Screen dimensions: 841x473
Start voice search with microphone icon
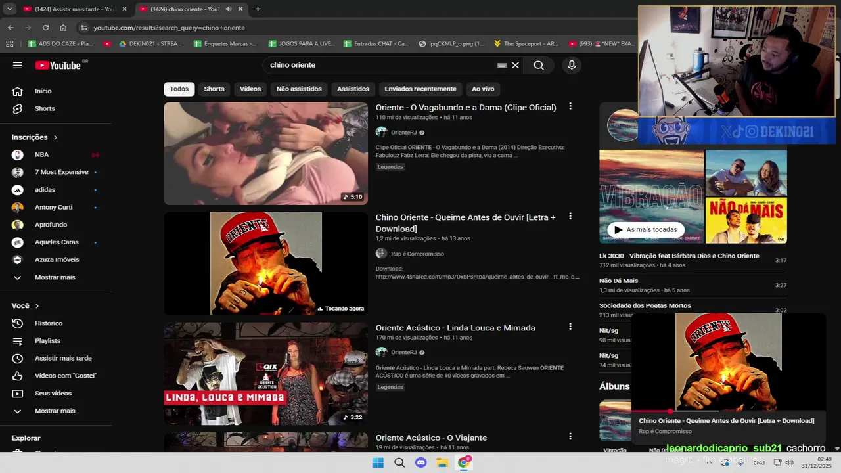tap(572, 65)
